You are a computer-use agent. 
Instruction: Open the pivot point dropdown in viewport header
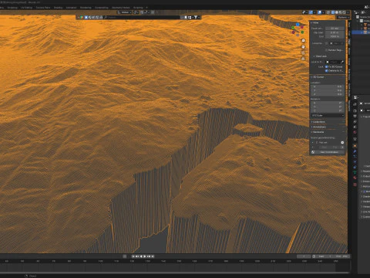pyautogui.click(x=136, y=12)
